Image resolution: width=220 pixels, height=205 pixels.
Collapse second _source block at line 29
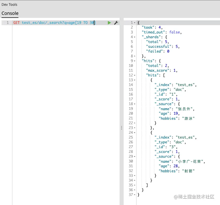click(x=134, y=156)
